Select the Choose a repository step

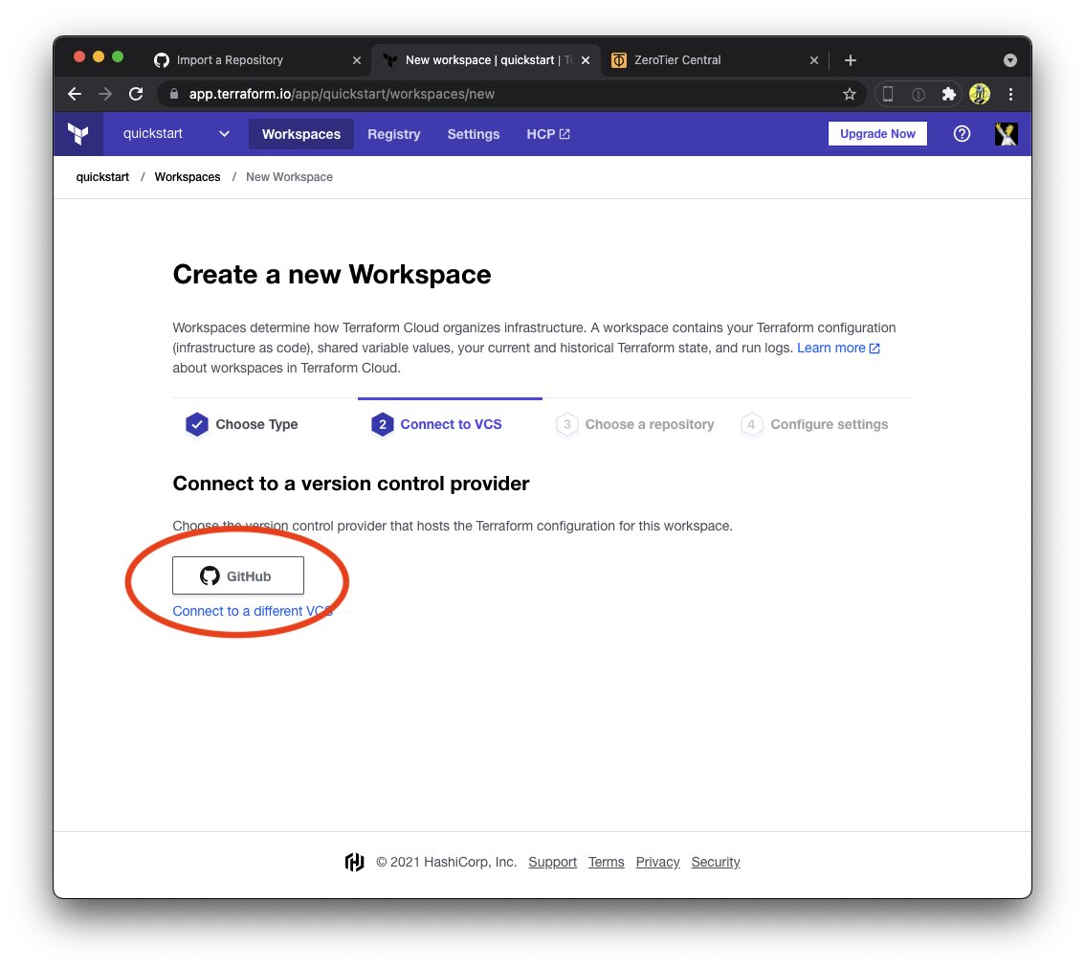[x=635, y=424]
